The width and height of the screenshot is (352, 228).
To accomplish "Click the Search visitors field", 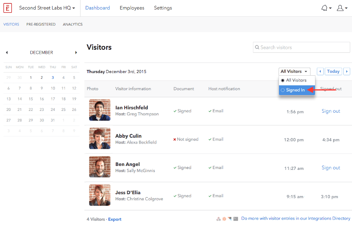I will 301,48.
